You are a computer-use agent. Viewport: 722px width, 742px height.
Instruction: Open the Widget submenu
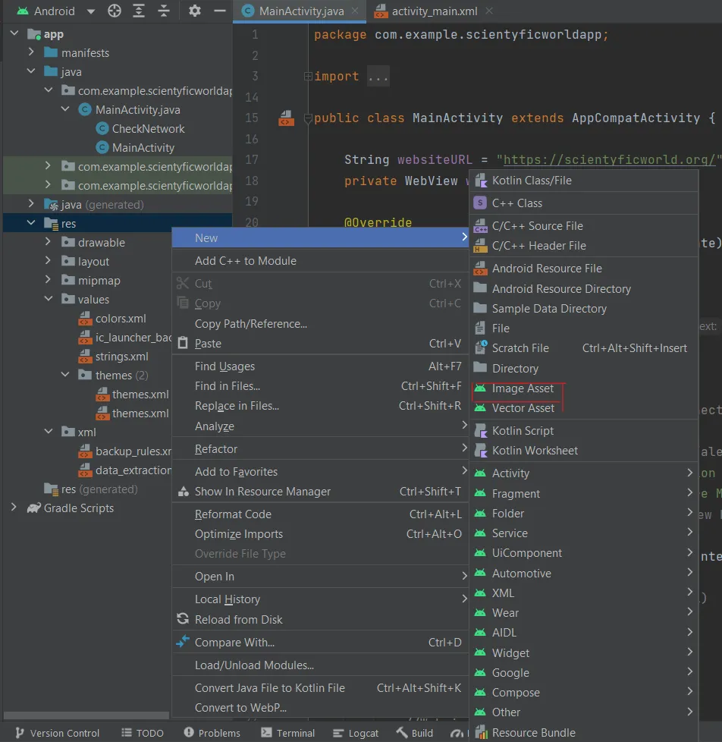[x=584, y=653]
